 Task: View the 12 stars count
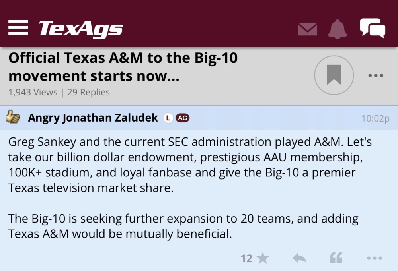(x=246, y=259)
